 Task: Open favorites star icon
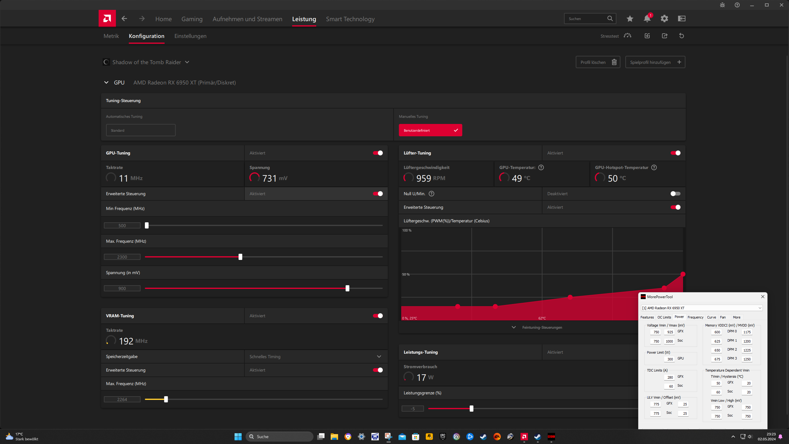coord(630,19)
